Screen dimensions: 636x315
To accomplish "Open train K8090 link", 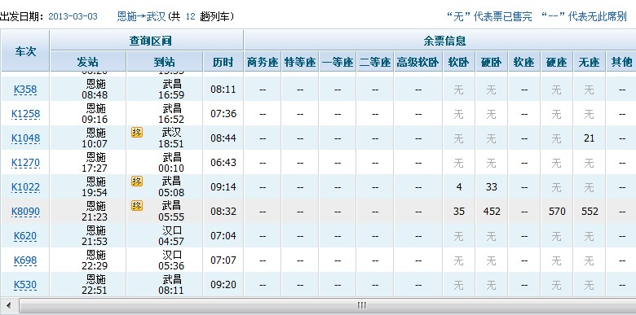I will click(x=25, y=212).
